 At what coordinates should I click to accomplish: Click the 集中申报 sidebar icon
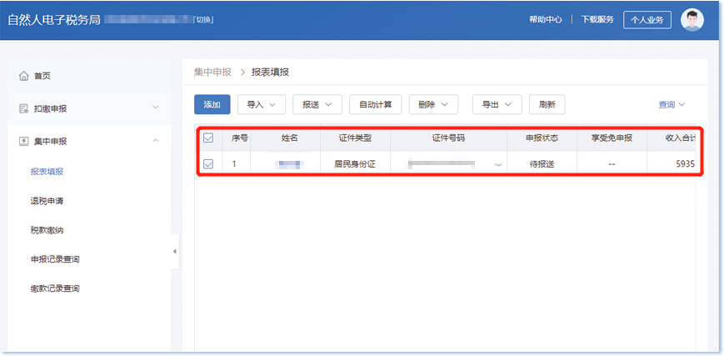point(24,141)
